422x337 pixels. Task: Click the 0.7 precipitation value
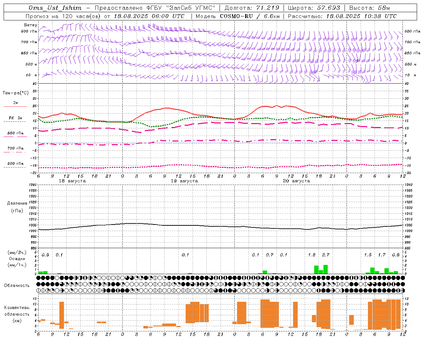click(x=270, y=255)
